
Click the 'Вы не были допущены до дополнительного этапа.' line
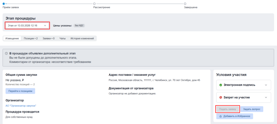click(43, 58)
